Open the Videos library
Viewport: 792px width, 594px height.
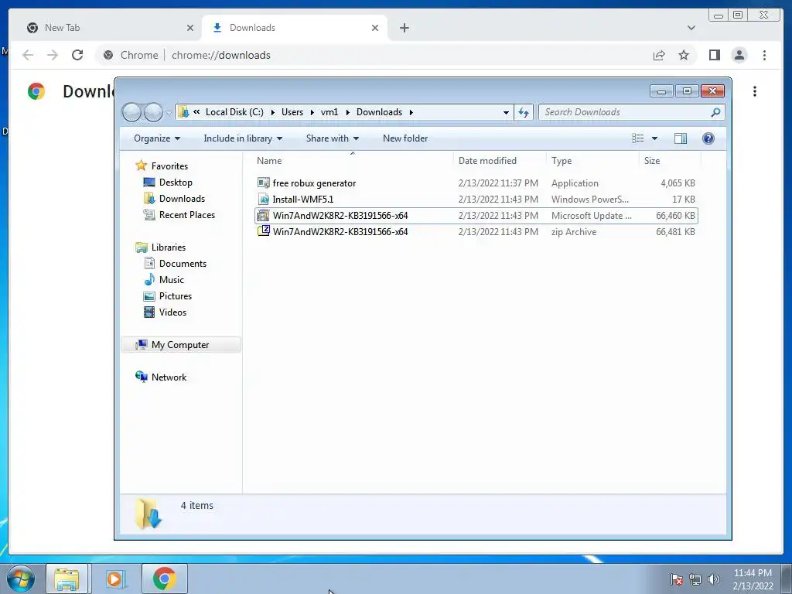click(x=172, y=312)
